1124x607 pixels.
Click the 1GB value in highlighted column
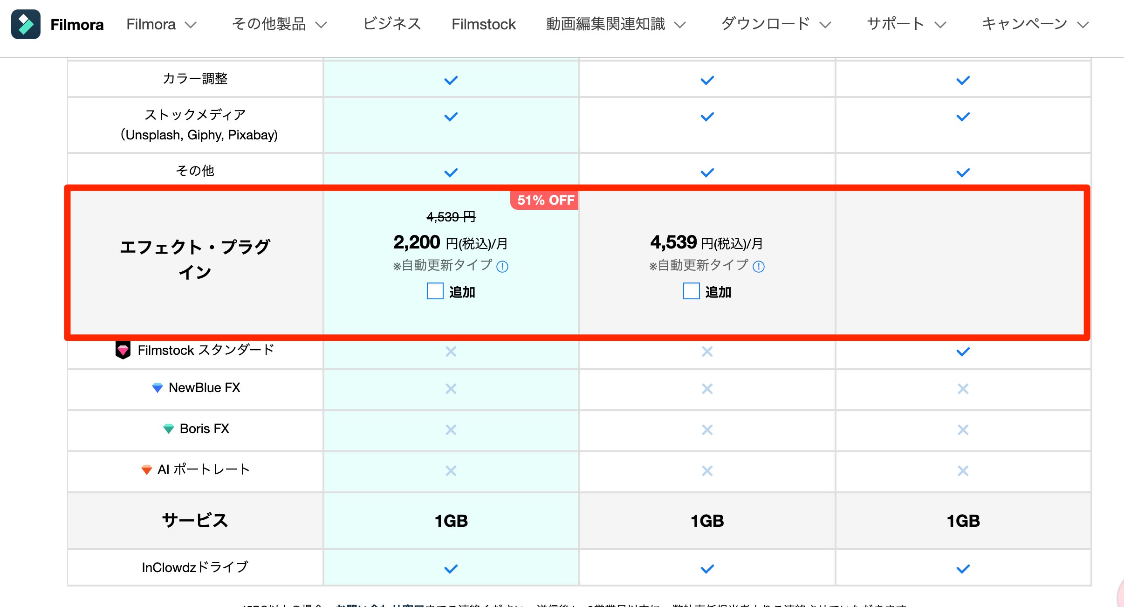click(451, 521)
